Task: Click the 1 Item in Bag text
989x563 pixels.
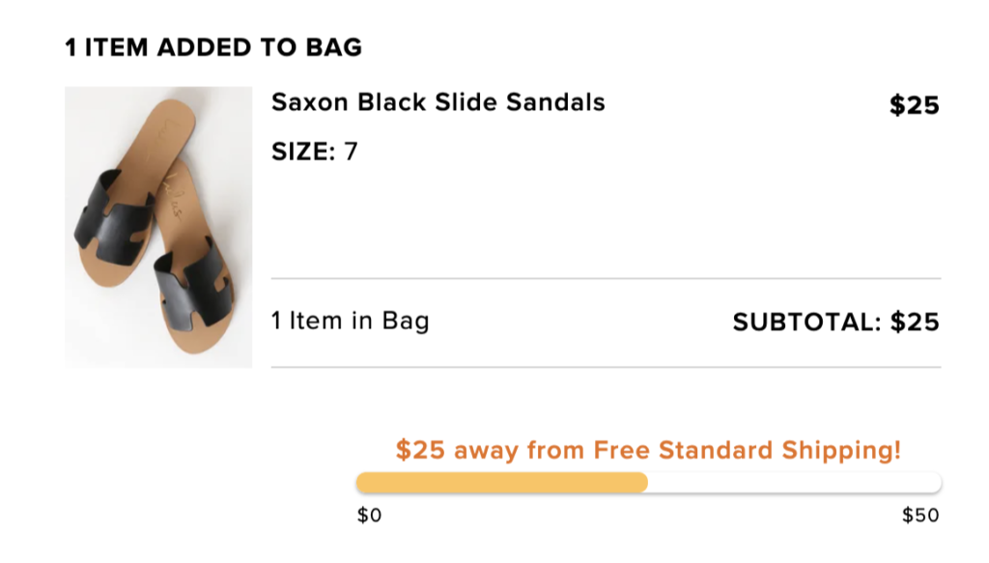Action: pyautogui.click(x=350, y=321)
